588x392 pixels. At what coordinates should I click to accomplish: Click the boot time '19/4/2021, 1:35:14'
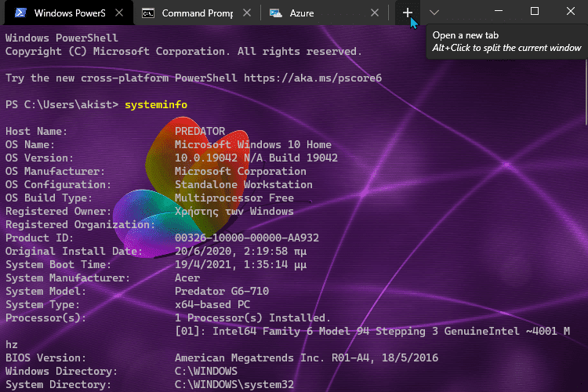coord(231,265)
